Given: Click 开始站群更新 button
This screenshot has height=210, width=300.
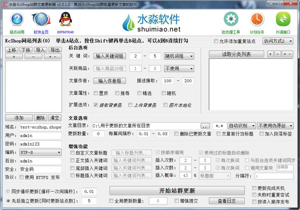Looking at the screenshot, I should (177, 191).
